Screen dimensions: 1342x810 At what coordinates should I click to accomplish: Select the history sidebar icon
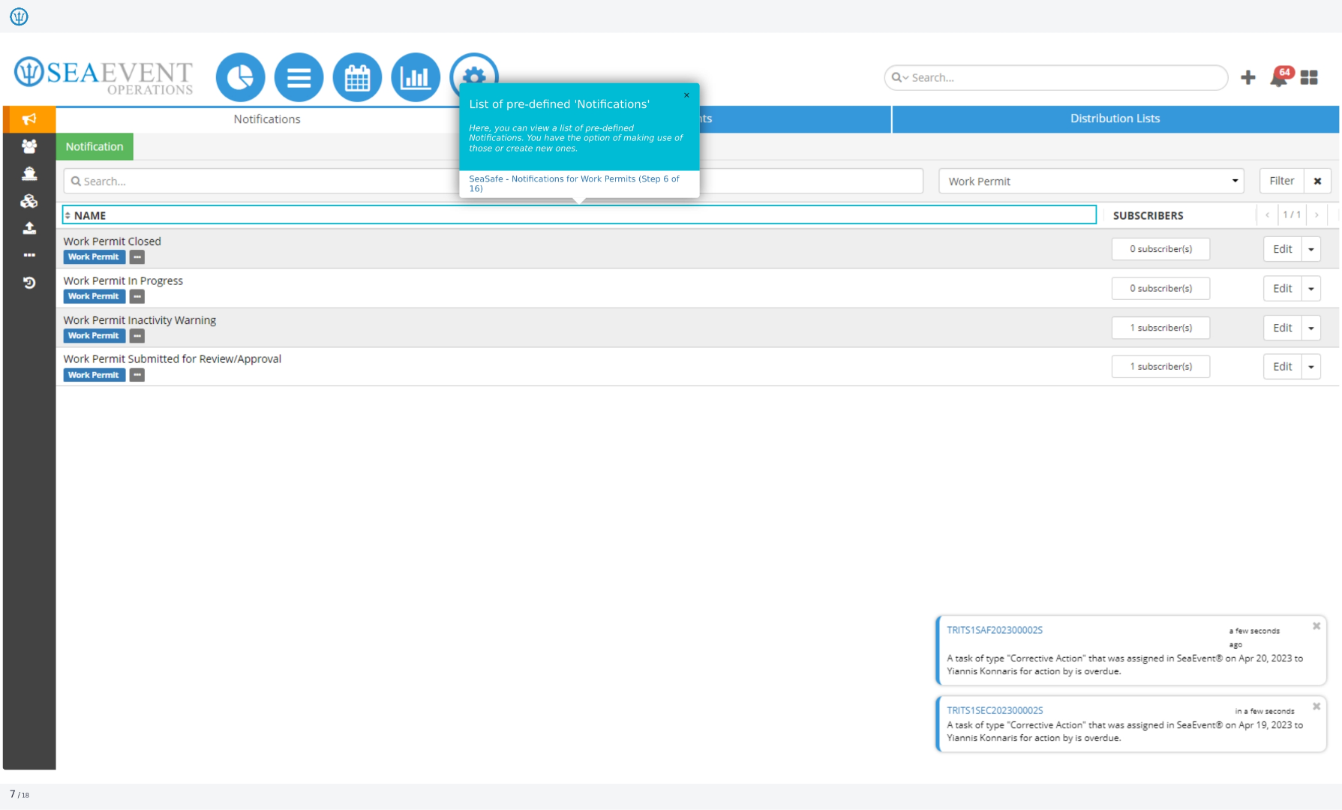[x=29, y=283]
